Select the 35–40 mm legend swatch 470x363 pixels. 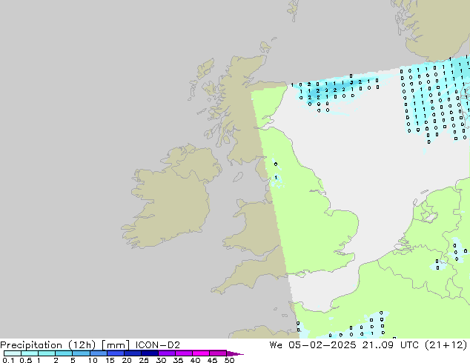tap(184, 353)
